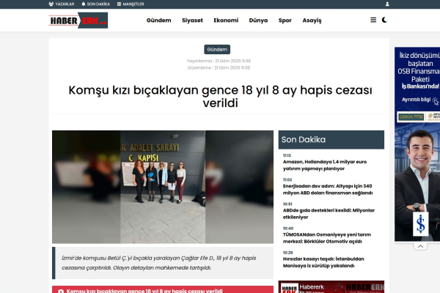
Task: Open the Asayiş menu item
Action: click(x=312, y=21)
